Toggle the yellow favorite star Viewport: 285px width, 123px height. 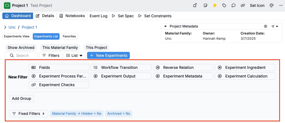[x=215, y=5]
